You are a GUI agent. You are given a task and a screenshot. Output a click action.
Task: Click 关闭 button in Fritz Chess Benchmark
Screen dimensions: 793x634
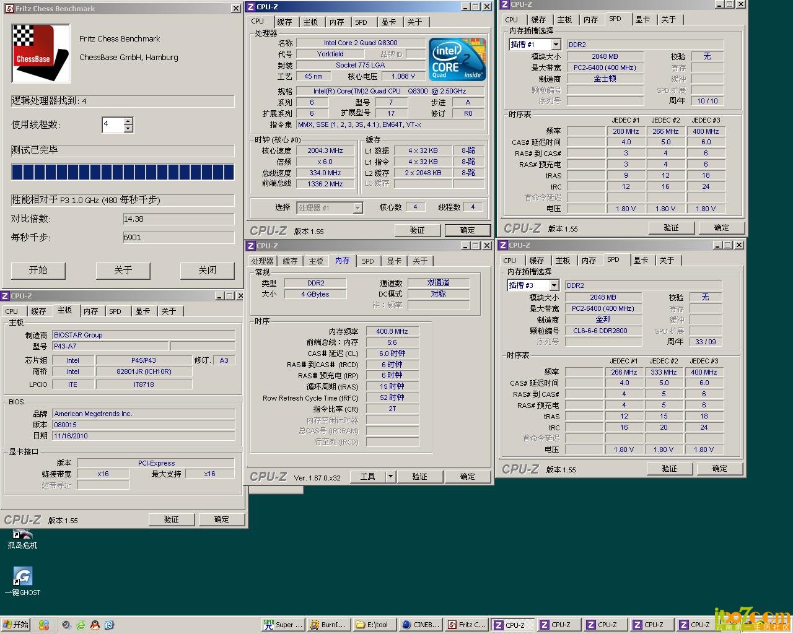(208, 271)
